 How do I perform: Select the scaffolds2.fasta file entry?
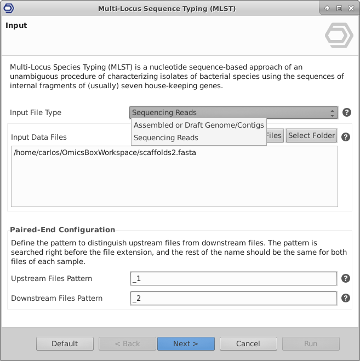tap(105, 153)
